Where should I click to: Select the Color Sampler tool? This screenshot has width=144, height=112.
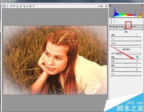tap(14, 6)
